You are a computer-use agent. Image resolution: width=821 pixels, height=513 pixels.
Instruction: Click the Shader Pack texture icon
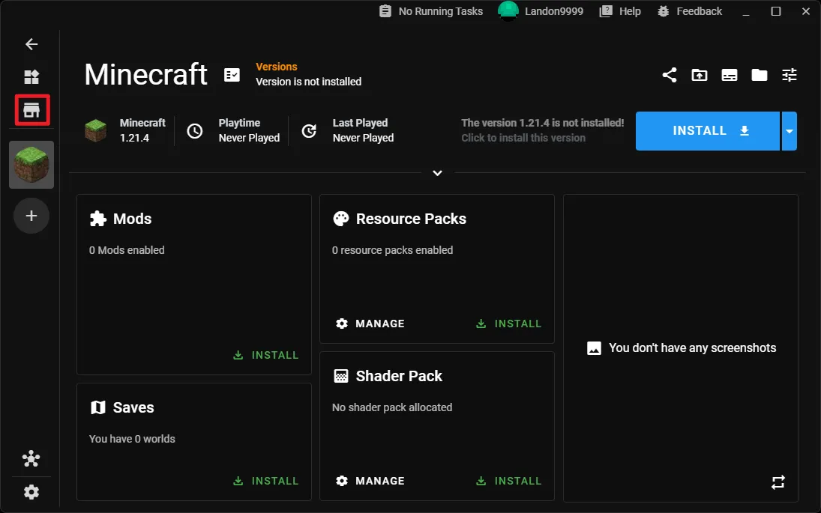click(x=341, y=376)
